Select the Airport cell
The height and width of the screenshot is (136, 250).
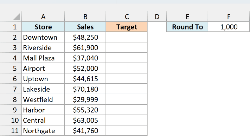pos(43,68)
